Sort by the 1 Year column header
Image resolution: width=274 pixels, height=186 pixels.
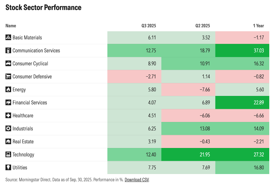[258, 26]
